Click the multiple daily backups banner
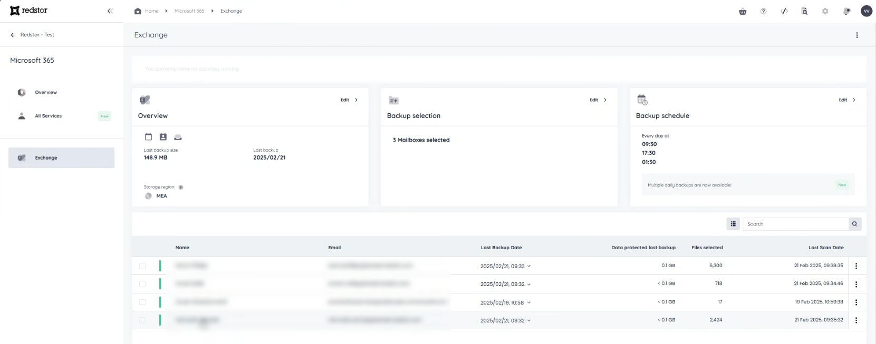Viewport: 876px width, 344px height. [748, 185]
